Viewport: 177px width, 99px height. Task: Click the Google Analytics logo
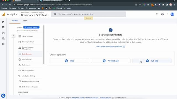coord(3,14)
